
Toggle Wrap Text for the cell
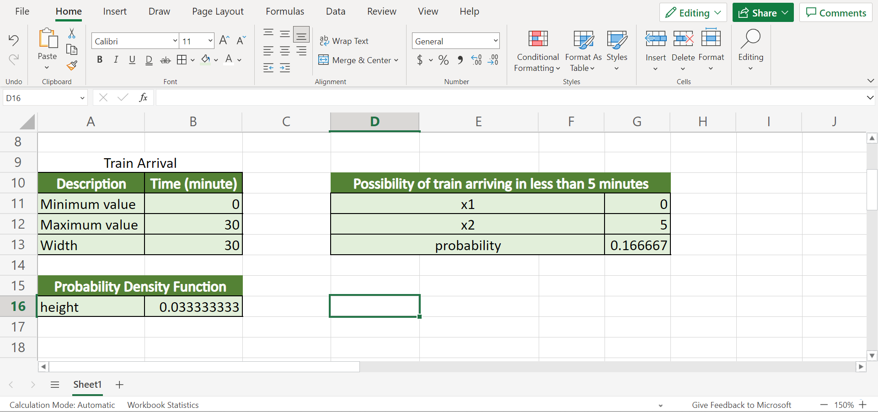[344, 41]
